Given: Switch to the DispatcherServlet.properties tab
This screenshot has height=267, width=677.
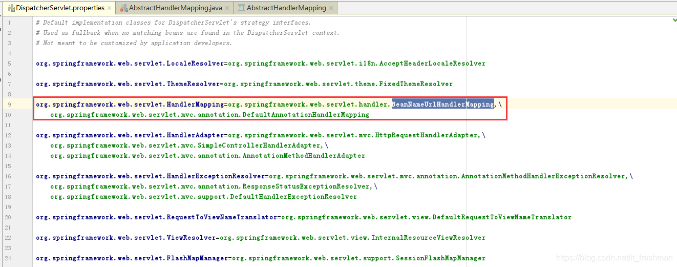Looking at the screenshot, I should pos(59,8).
